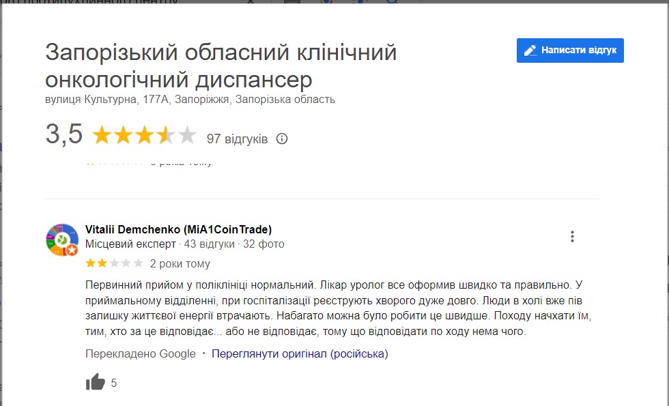Click the pencil icon in the review button

tap(529, 50)
